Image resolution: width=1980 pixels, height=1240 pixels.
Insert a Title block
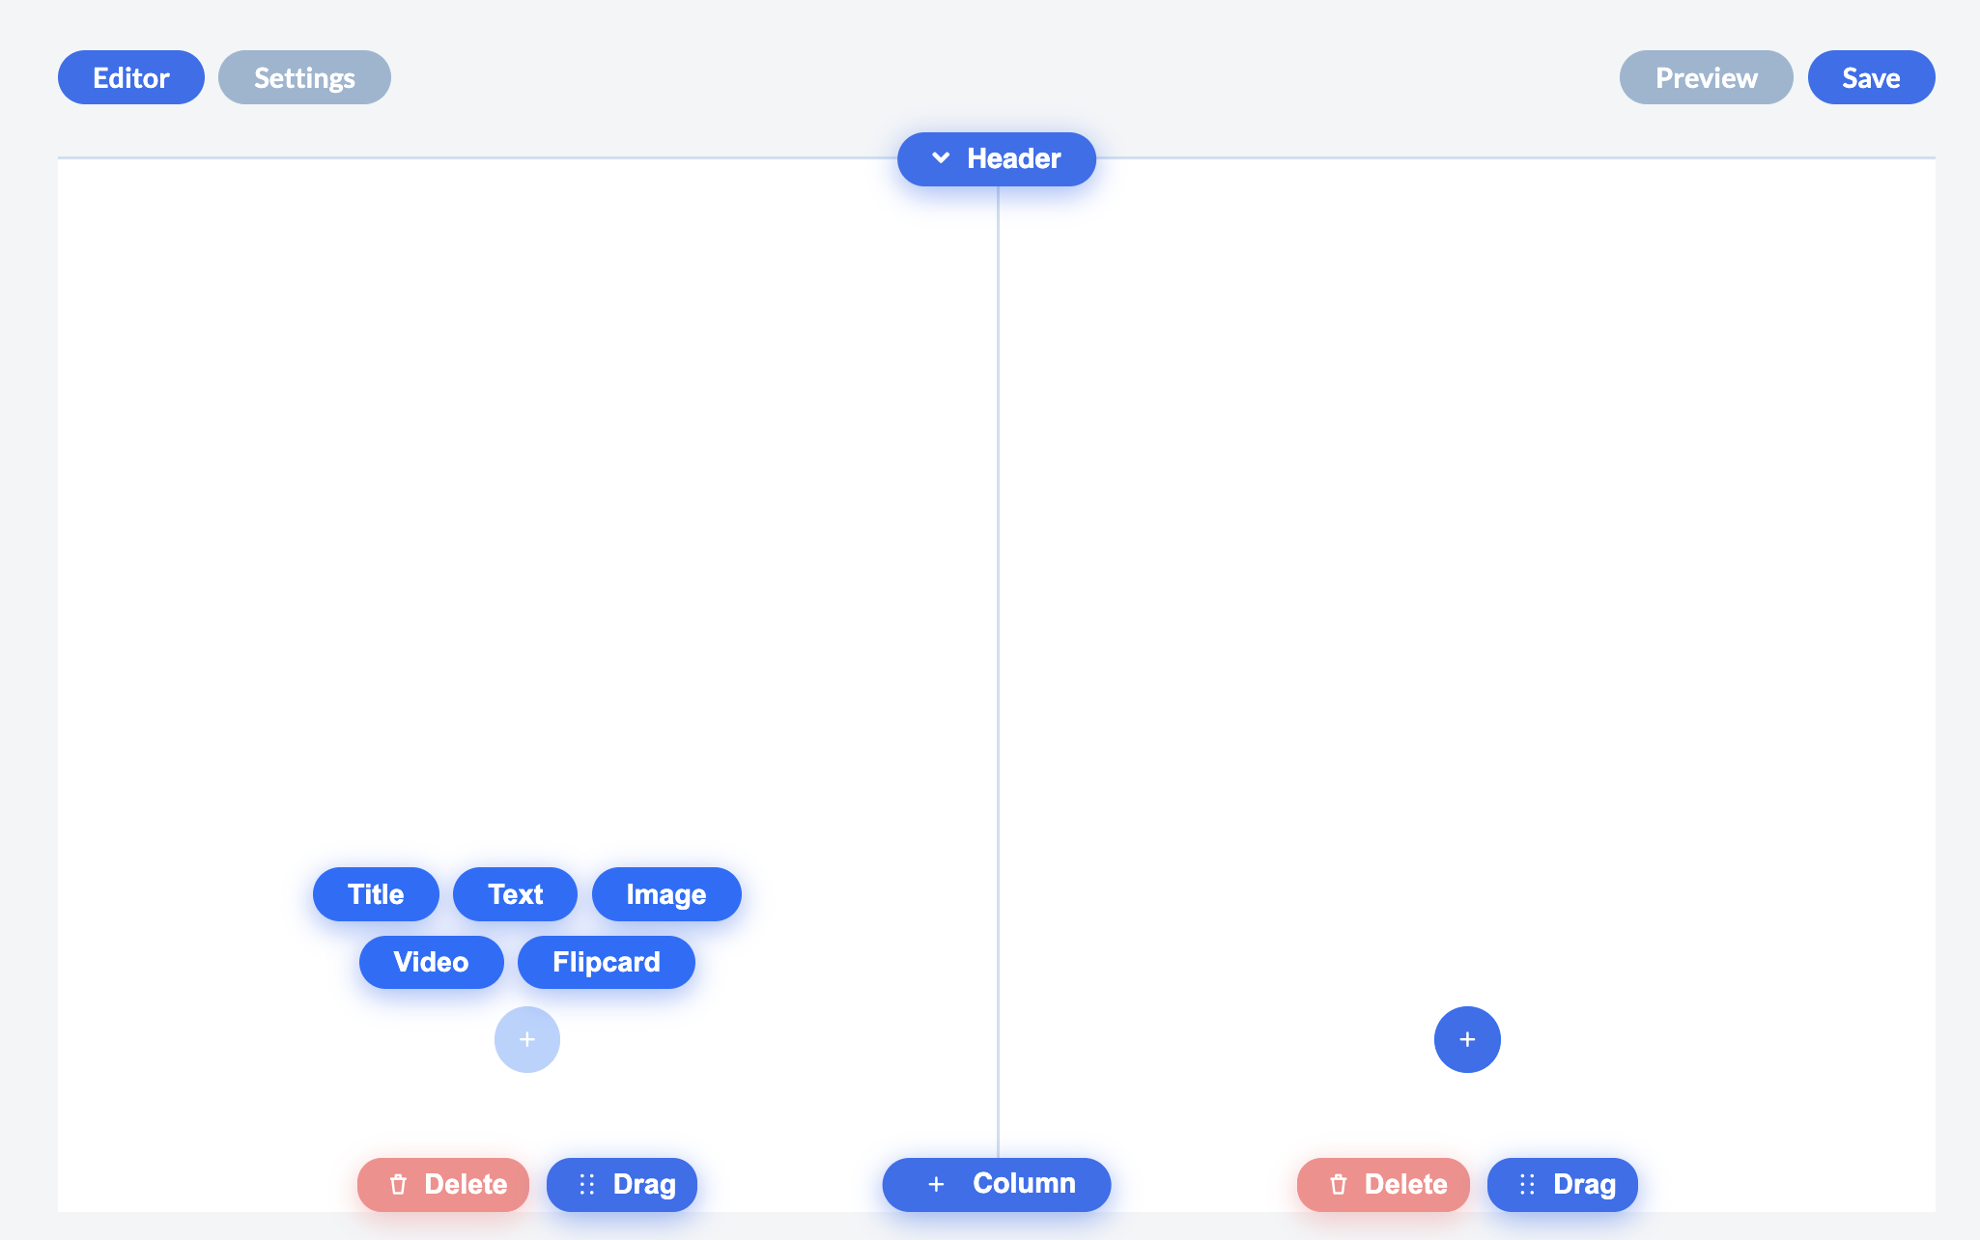pos(376,894)
